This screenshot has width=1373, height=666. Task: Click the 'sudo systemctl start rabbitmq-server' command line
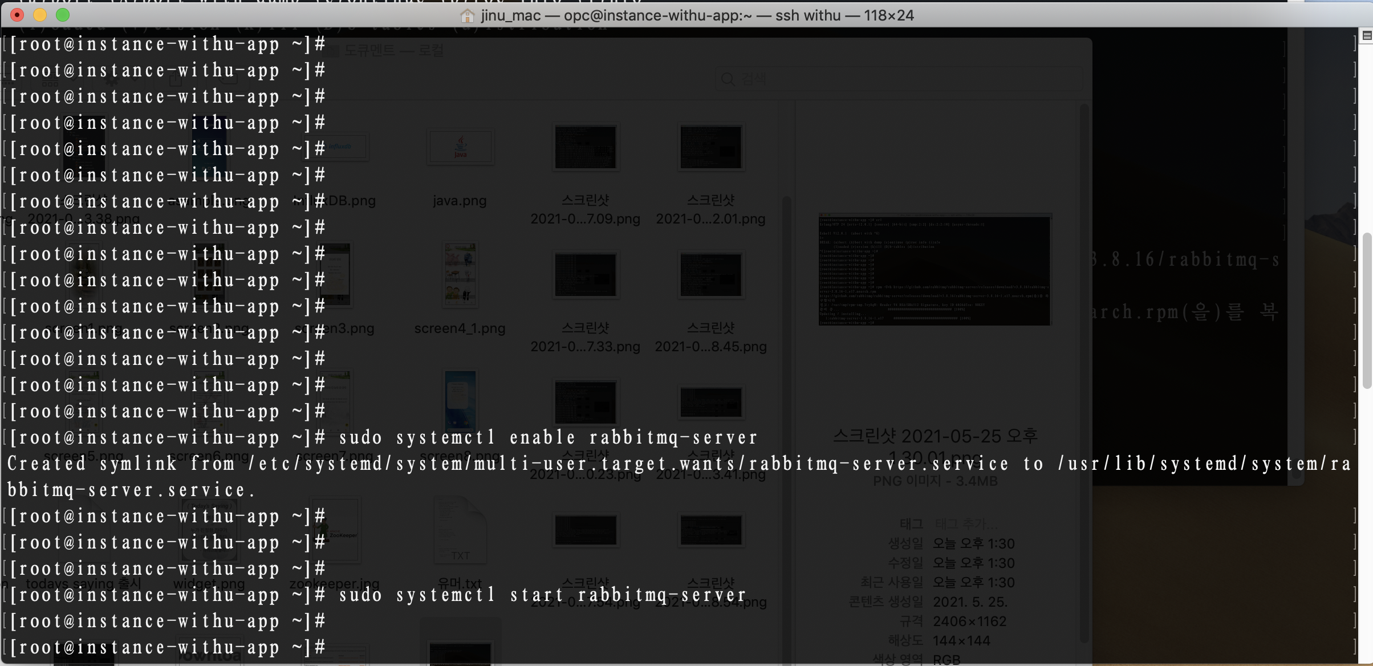(x=542, y=595)
